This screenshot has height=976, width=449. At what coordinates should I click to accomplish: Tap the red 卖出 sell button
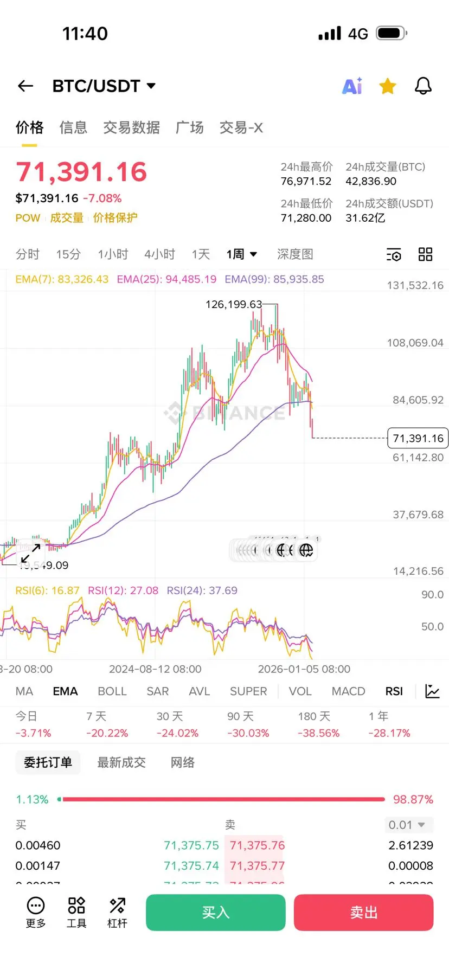click(364, 913)
